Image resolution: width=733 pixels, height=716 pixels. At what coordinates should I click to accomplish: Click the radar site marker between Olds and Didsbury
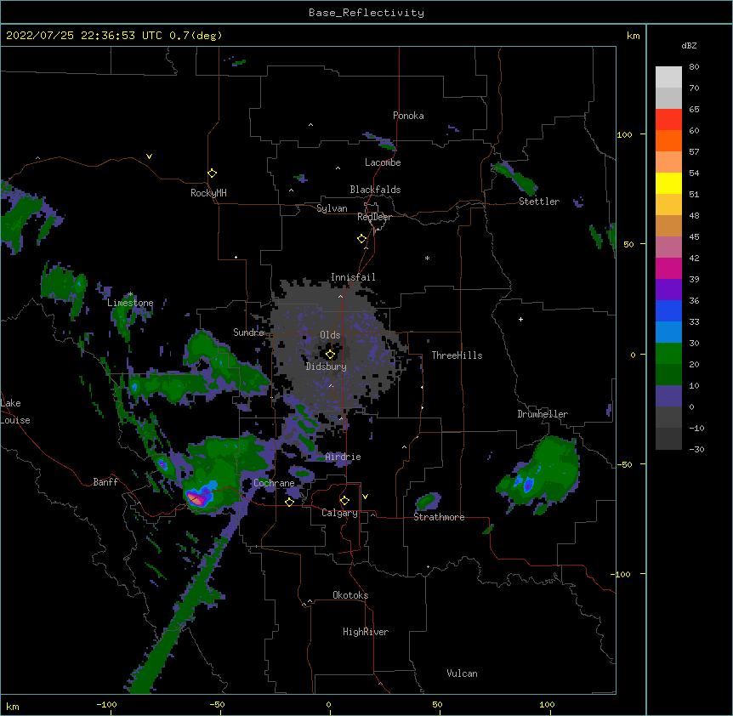(x=330, y=354)
